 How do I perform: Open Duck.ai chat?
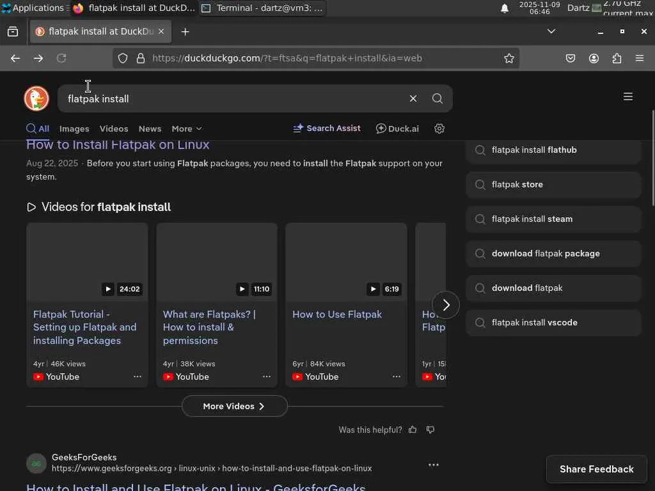[x=397, y=129]
